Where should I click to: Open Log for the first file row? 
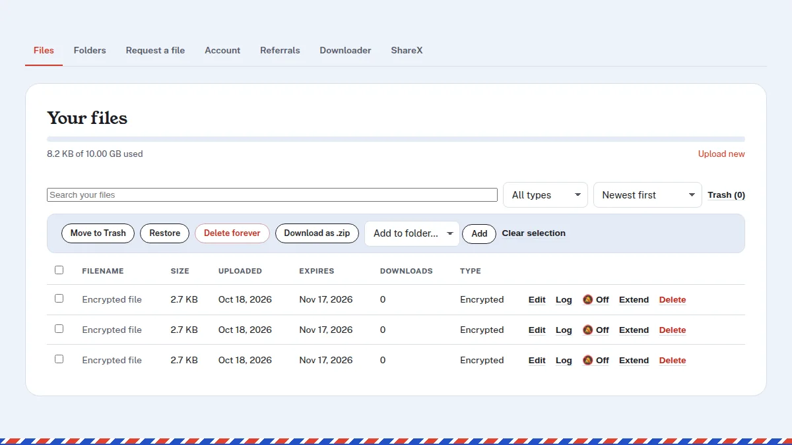coord(564,299)
